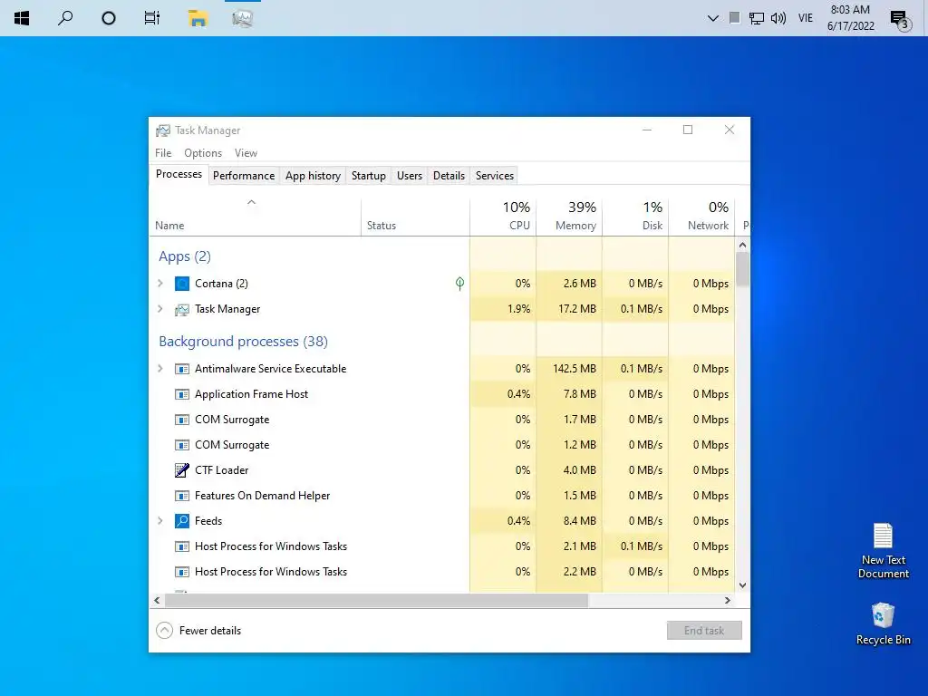Expand the Cortana (2) process group
Viewport: 928px width, 696px height.
[x=159, y=284]
